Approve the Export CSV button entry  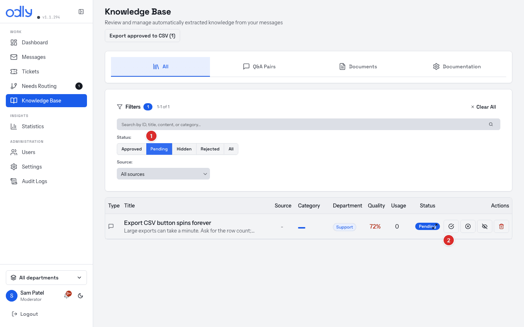[x=451, y=226]
